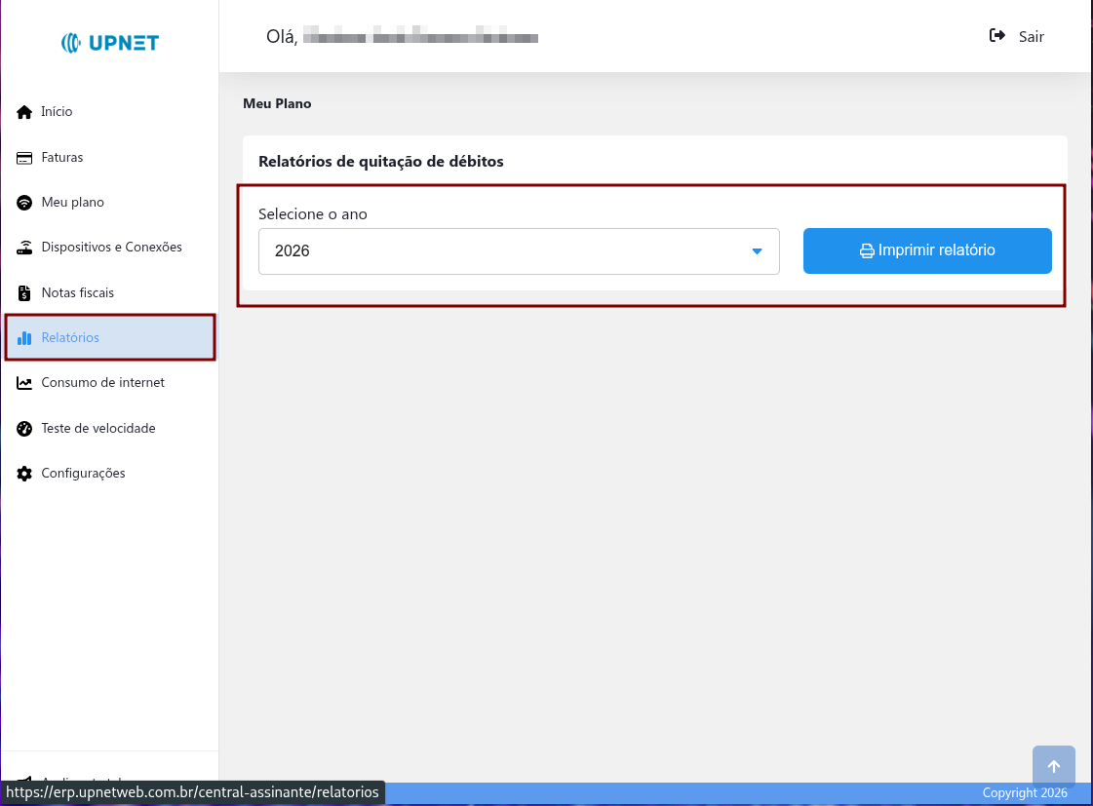Click the invoice icon for Notas fiscais

pos(24,293)
